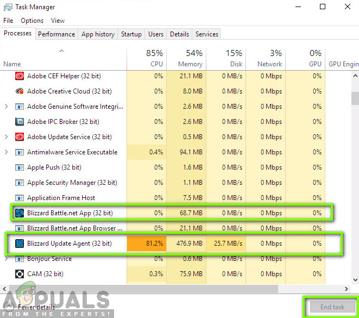
Task: Sort by the GPU column header
Action: [x=305, y=58]
